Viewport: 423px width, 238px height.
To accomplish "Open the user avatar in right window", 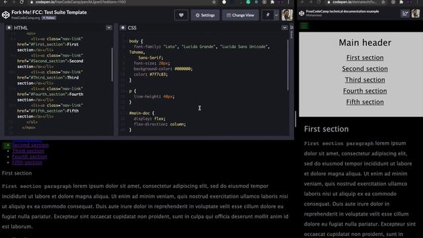I will point(416,13).
